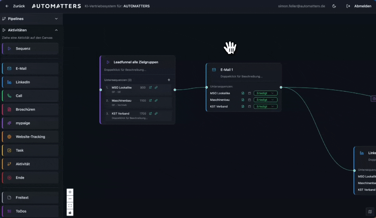Select the Website-Tracking activity item
Screen dimensions: 376x218
tap(30, 137)
